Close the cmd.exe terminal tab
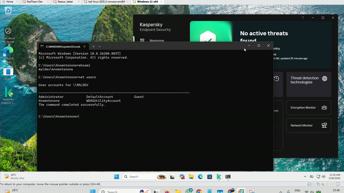The image size is (344, 193). pos(84,47)
